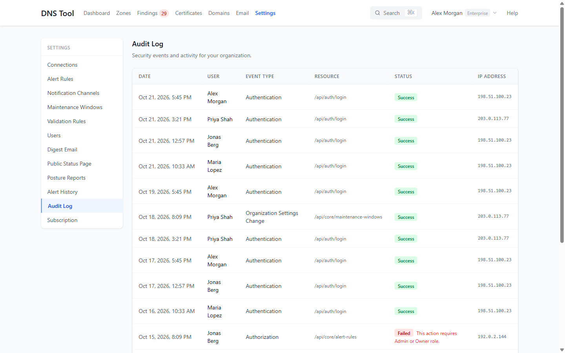Open the Certificates nav item

188,13
